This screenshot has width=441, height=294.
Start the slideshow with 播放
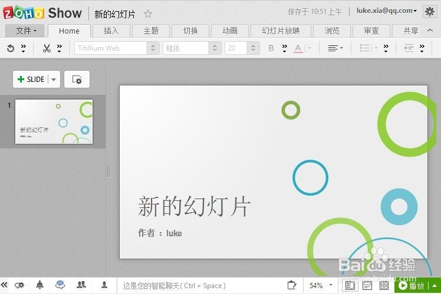pyautogui.click(x=411, y=286)
